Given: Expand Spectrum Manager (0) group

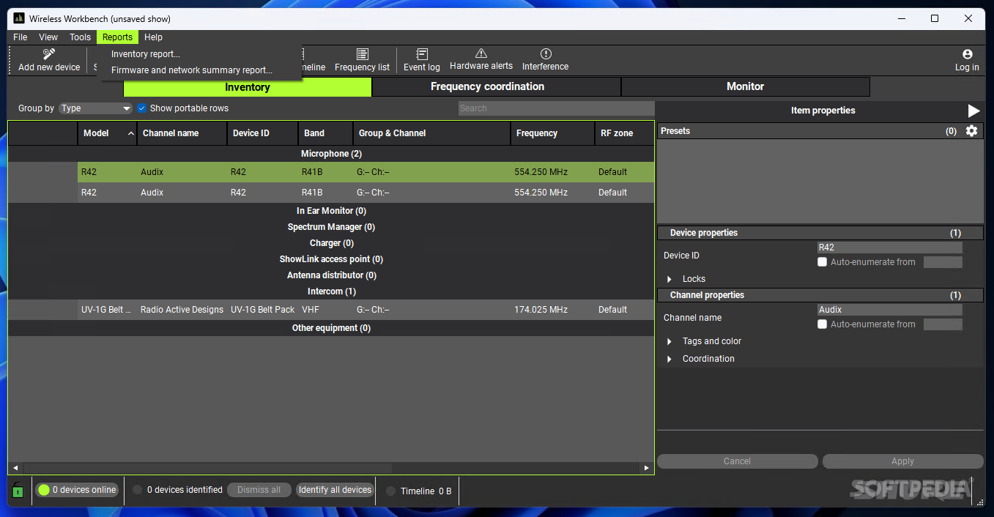Looking at the screenshot, I should (331, 227).
